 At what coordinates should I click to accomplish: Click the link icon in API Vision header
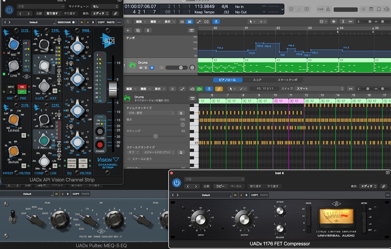115,13
